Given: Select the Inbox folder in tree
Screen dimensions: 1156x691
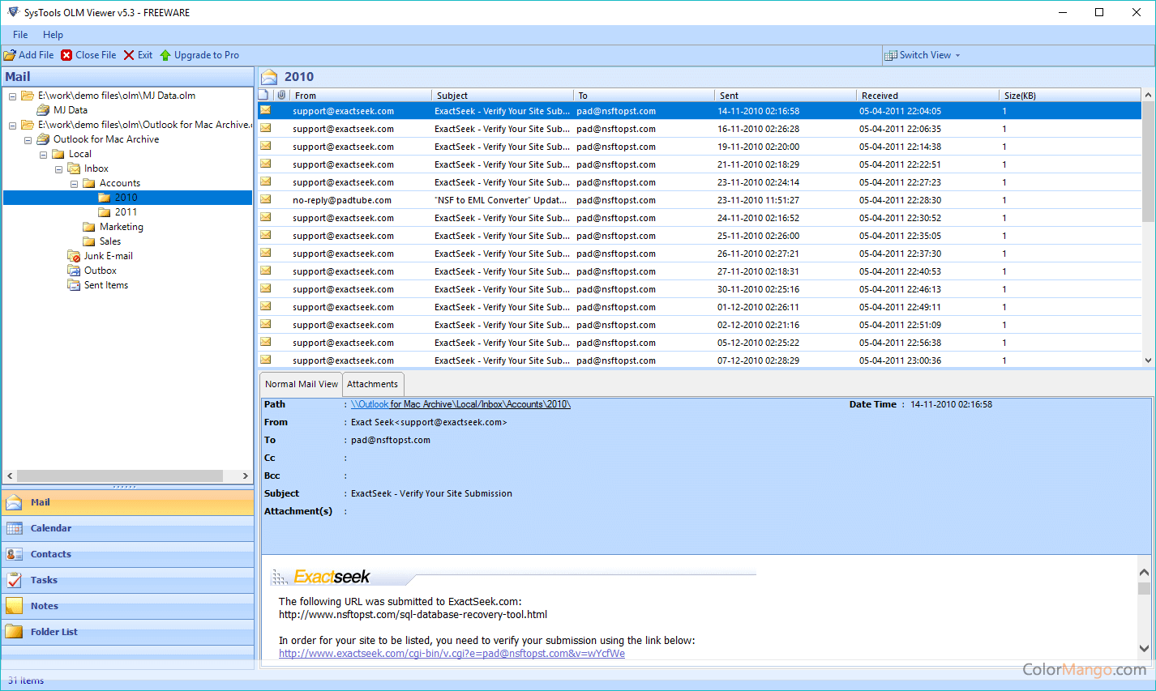Looking at the screenshot, I should coord(96,168).
